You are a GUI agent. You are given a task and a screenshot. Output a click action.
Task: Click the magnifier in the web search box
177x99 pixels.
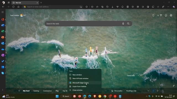point(128,24)
